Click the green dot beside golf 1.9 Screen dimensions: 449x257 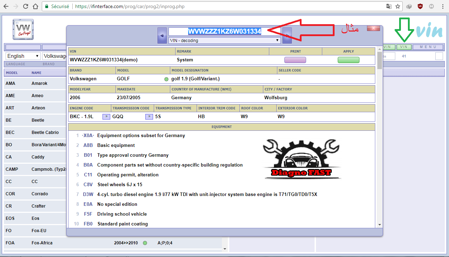coord(166,79)
